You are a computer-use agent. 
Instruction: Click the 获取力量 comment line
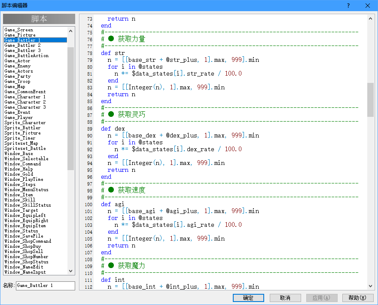(123, 39)
